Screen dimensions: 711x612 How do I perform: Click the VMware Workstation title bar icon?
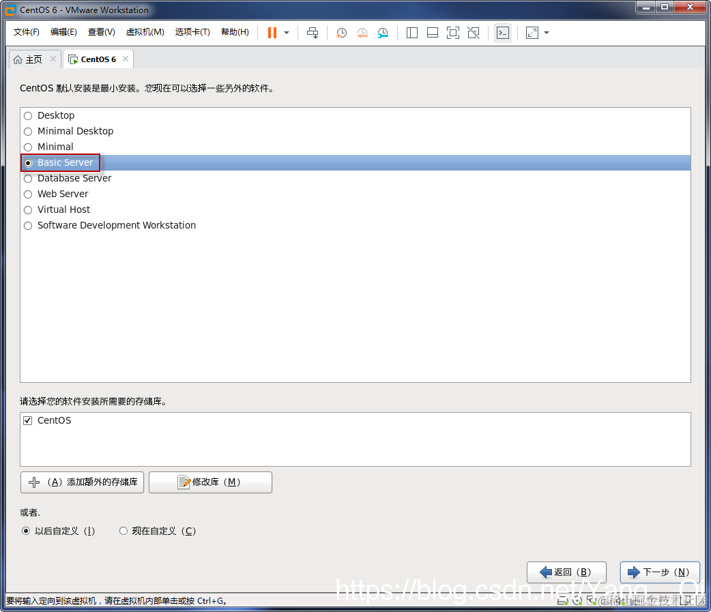10,10
